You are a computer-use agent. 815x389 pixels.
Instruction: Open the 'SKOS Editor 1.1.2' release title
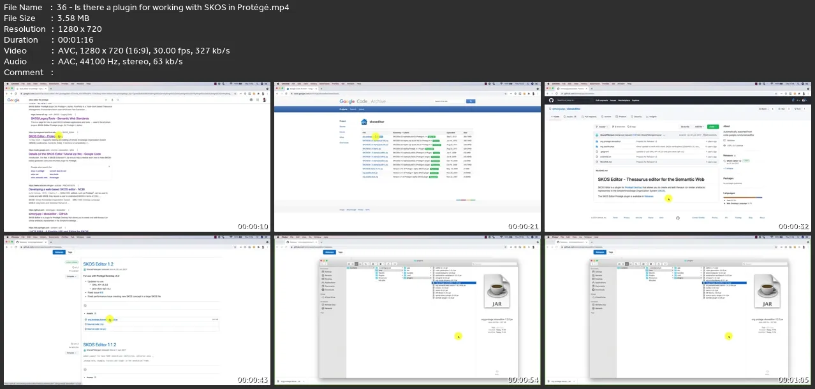pyautogui.click(x=99, y=344)
